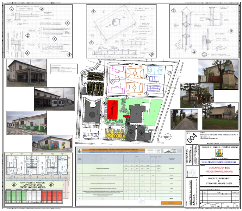Open the photo of the long gray-roofed building
This screenshot has height=211, width=242.
(54, 99)
